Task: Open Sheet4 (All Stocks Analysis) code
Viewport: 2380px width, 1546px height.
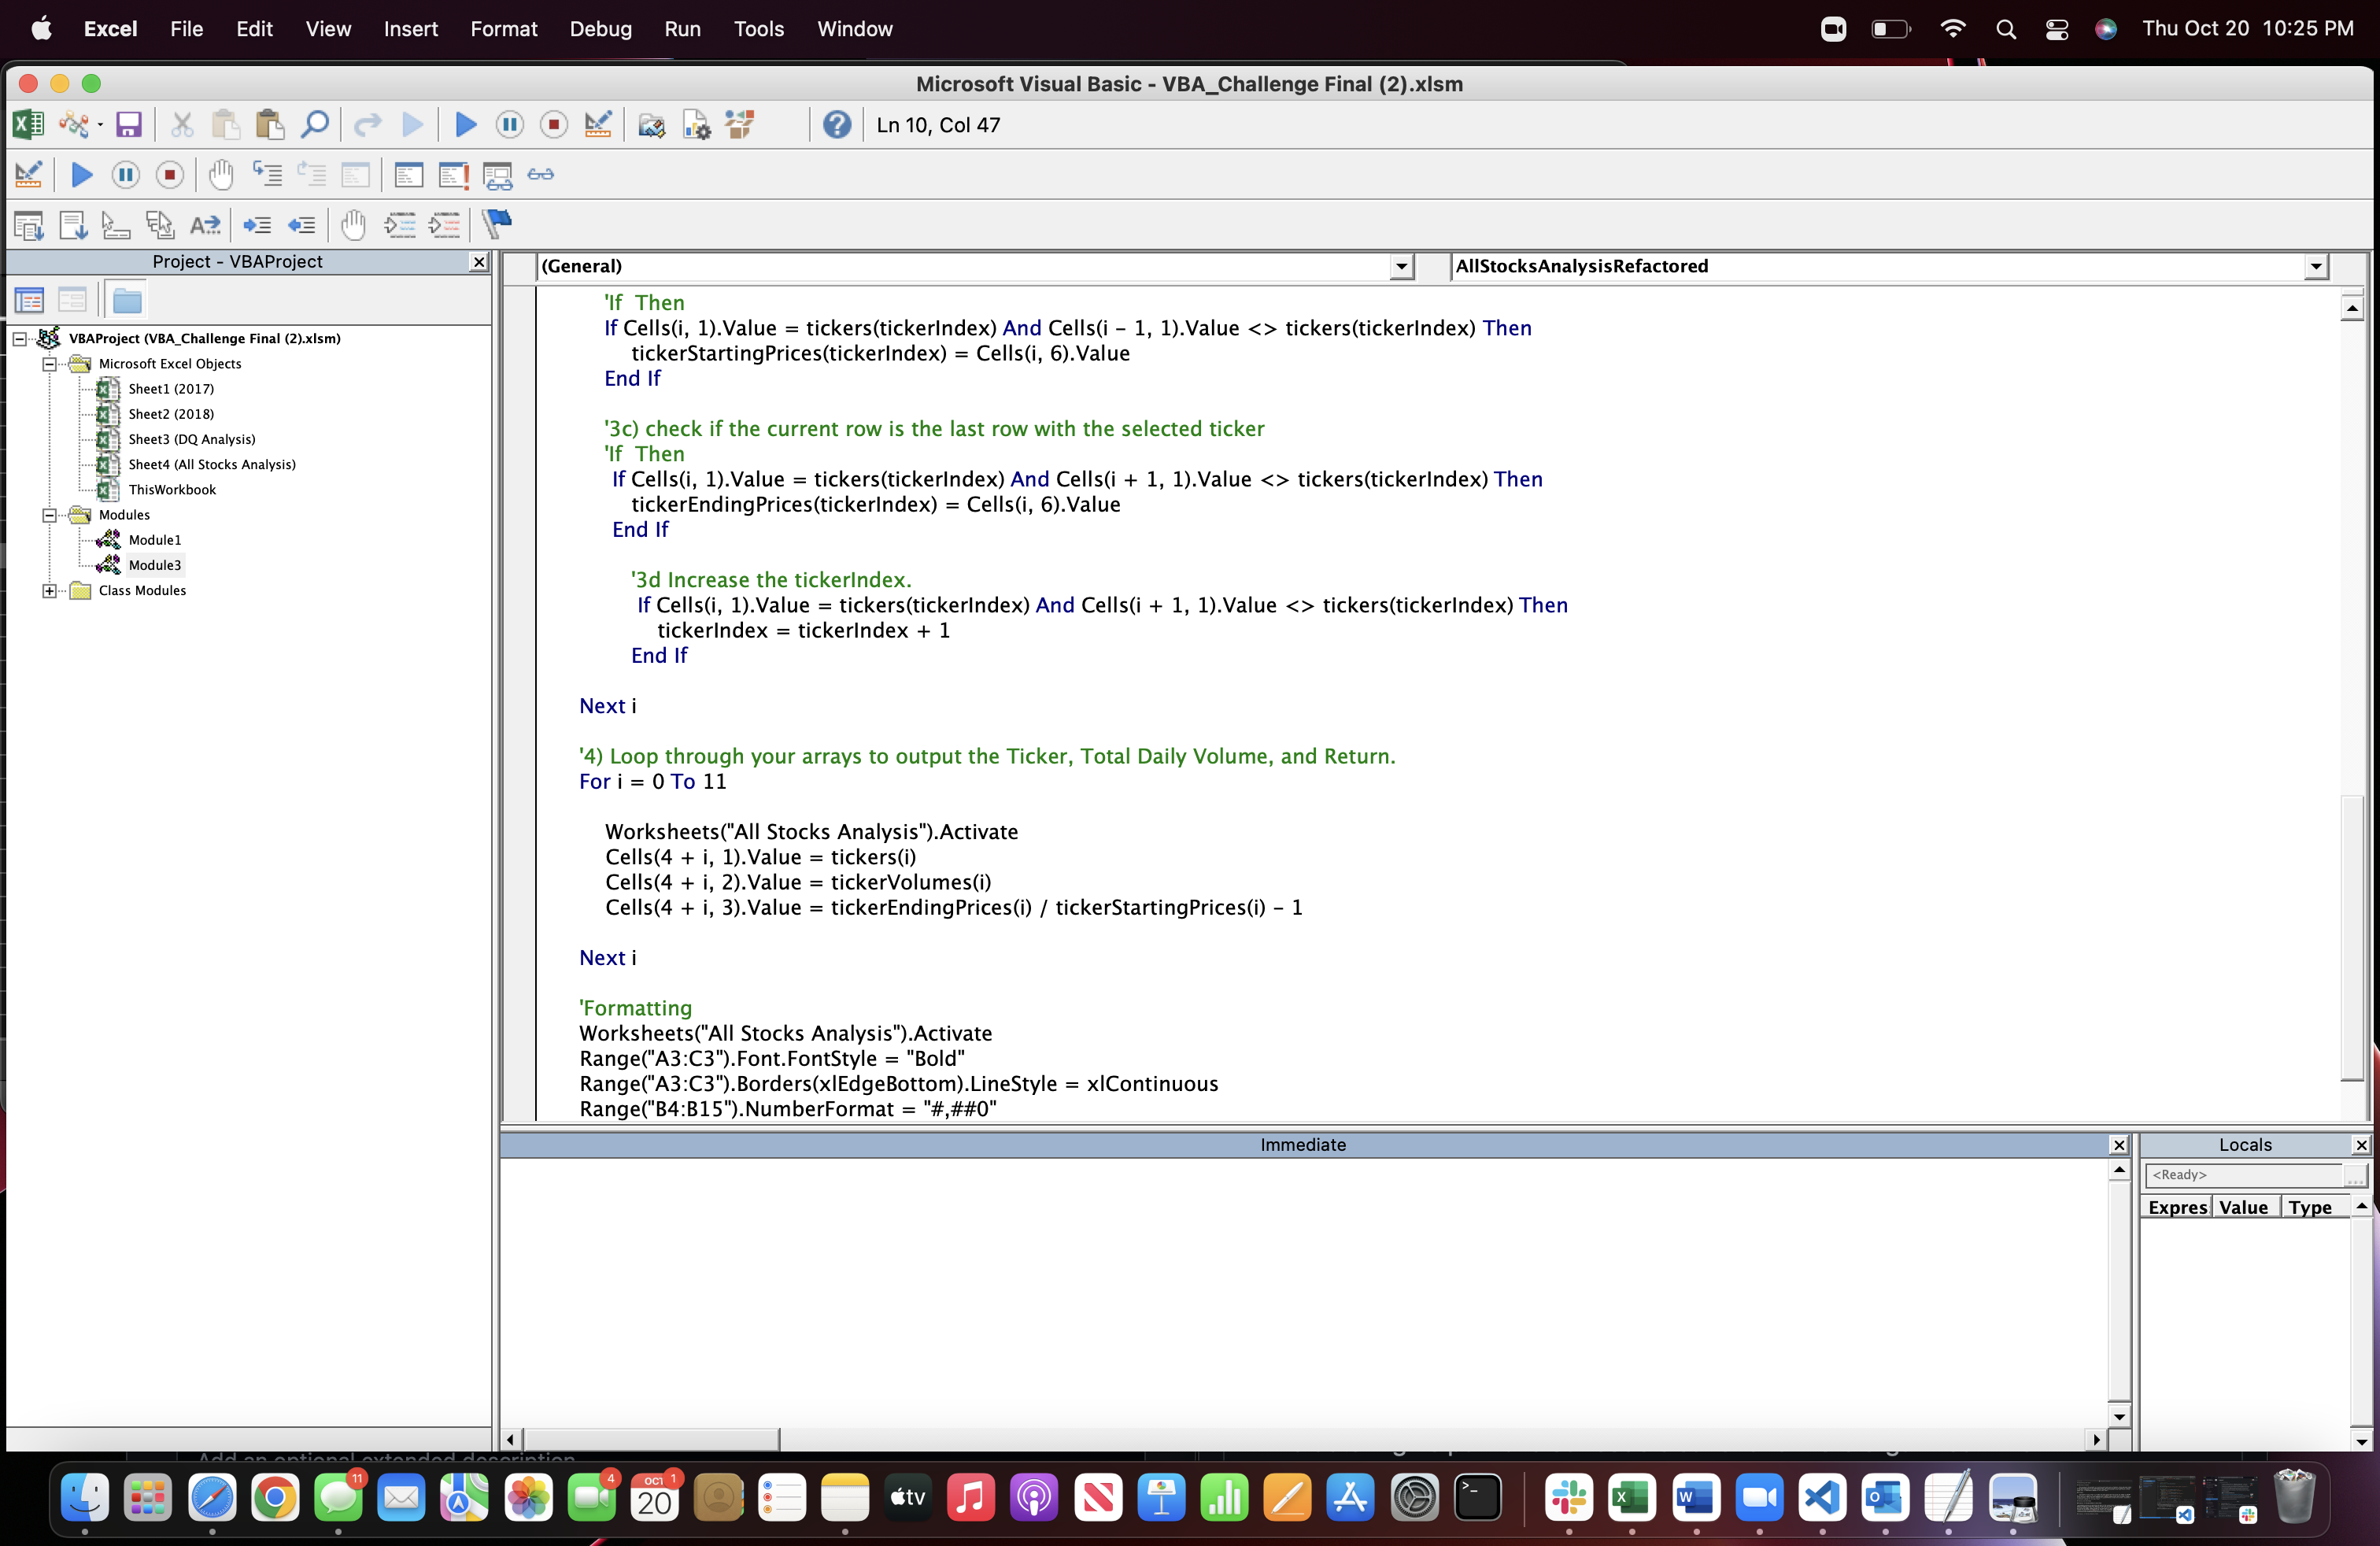Action: pos(211,464)
